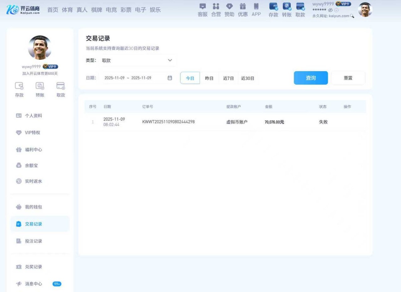
Task: Toggle the eye icon to reveal hidden balance
Action: tap(330, 10)
